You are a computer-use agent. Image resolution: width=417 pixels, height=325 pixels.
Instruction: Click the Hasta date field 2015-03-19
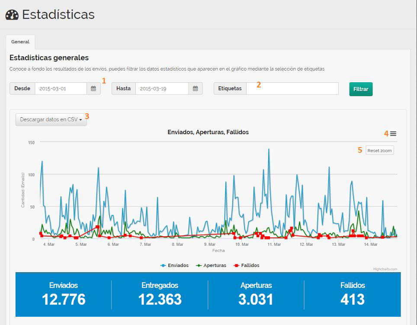click(162, 89)
